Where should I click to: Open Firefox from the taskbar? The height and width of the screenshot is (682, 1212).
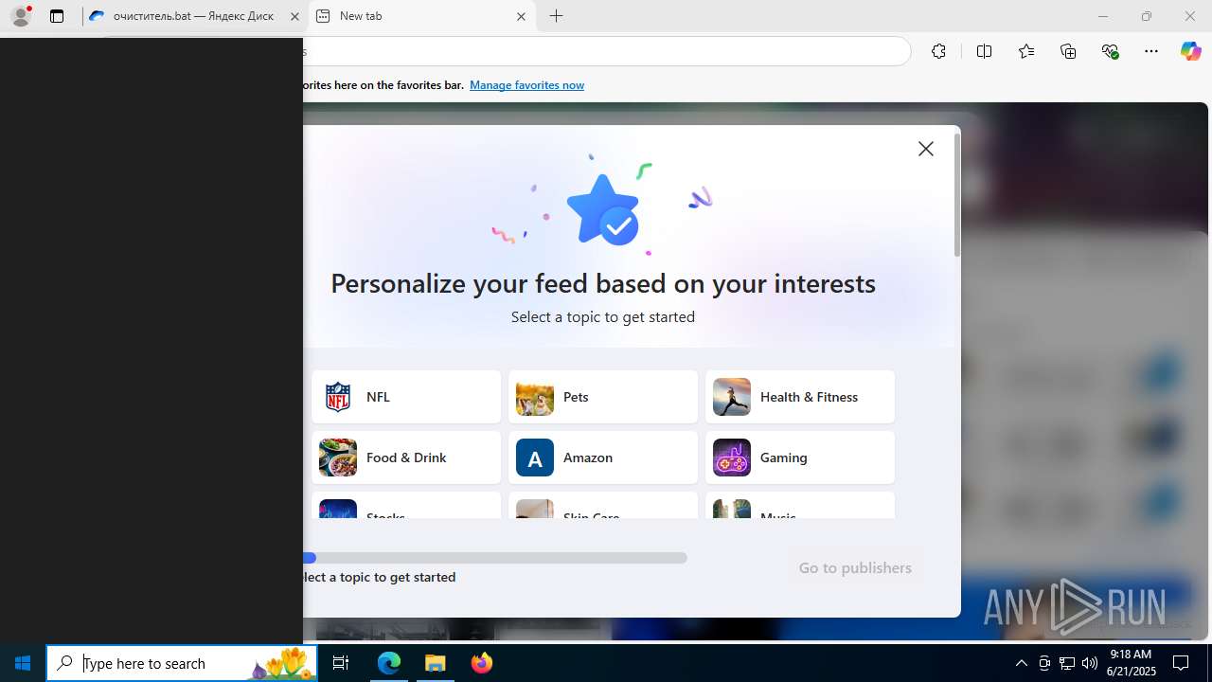point(482,663)
